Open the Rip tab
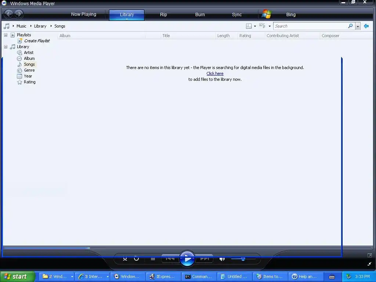This screenshot has width=376, height=282. 163,15
